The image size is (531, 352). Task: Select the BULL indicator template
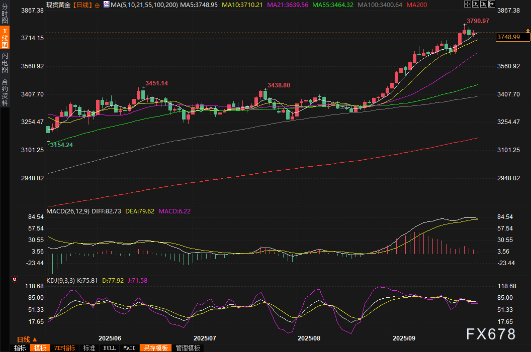(110, 348)
